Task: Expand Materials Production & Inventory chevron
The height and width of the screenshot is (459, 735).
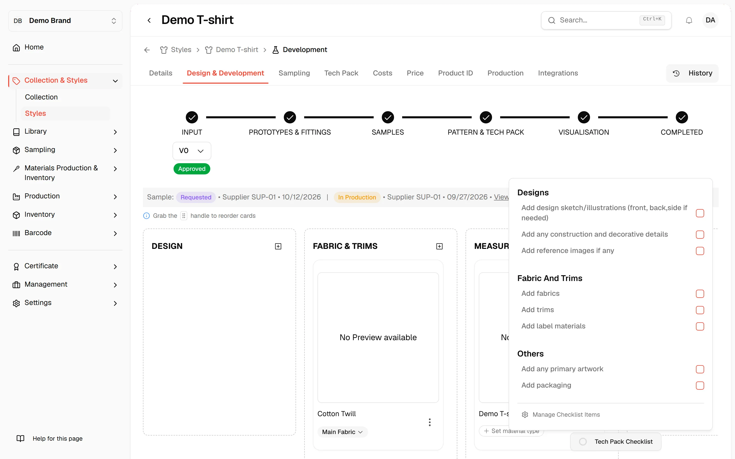Action: tap(115, 169)
